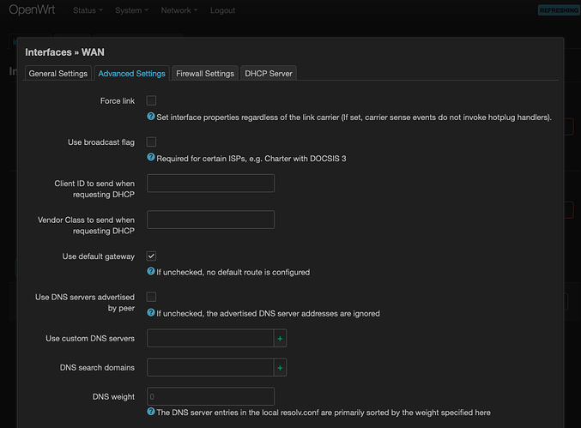
Task: Click help icon under Use default gateway
Action: point(151,271)
